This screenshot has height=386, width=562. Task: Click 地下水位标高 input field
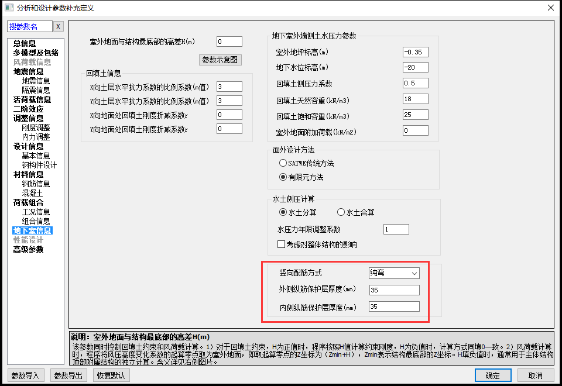416,67
